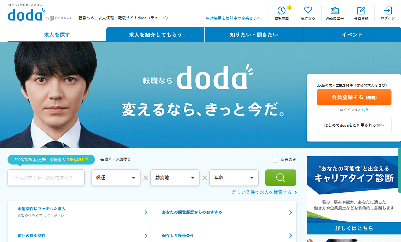Open the 勤務地 dropdown

(x=175, y=178)
